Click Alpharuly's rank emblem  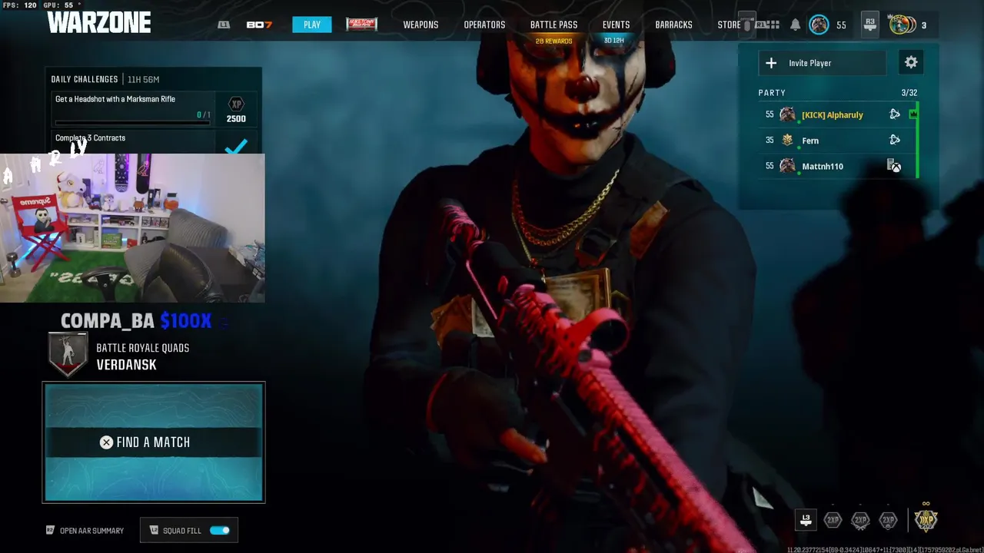pos(787,114)
